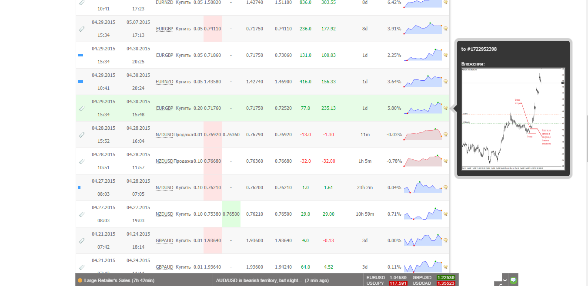The image size is (588, 286).
Task: Open the comment bubble on the 3.91% row
Action: (445, 29)
